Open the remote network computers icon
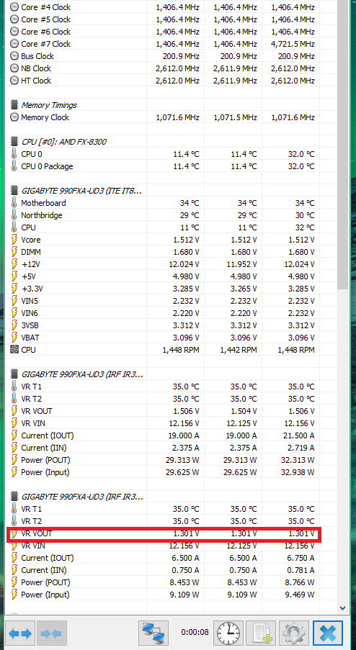Screen dimensions: 356x650 click(x=153, y=634)
